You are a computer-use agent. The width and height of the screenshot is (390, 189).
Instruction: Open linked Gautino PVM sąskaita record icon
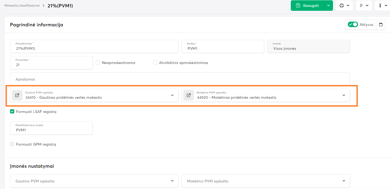coord(17,95)
